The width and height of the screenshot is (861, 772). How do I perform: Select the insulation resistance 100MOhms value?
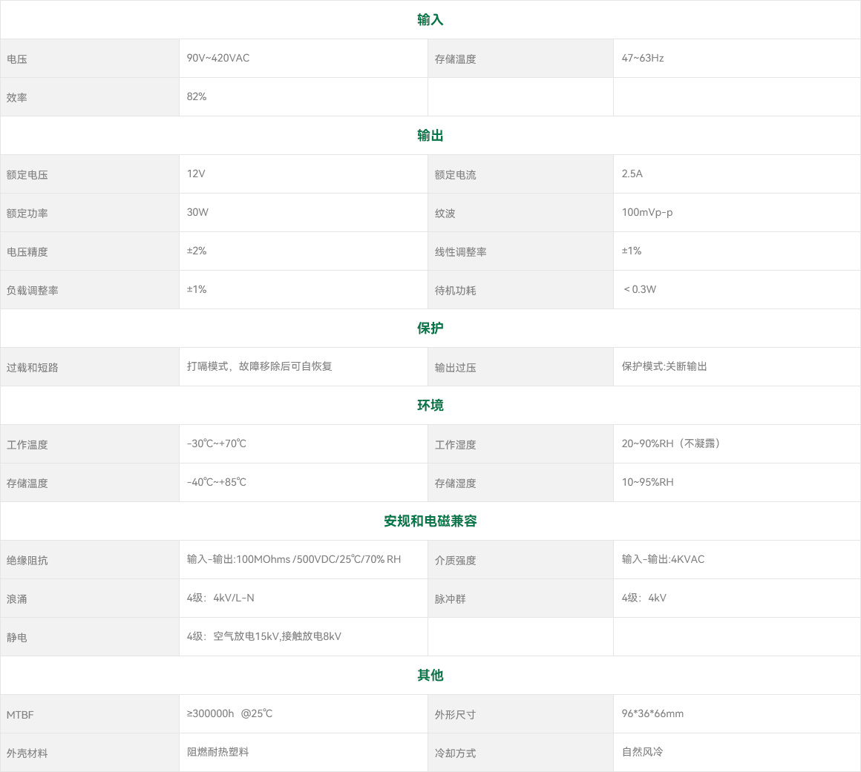click(294, 559)
